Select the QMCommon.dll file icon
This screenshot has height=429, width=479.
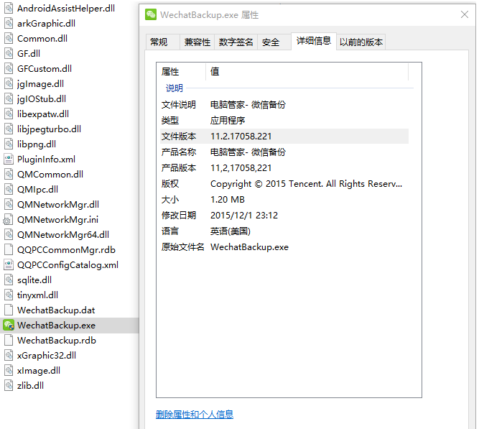pyautogui.click(x=9, y=175)
